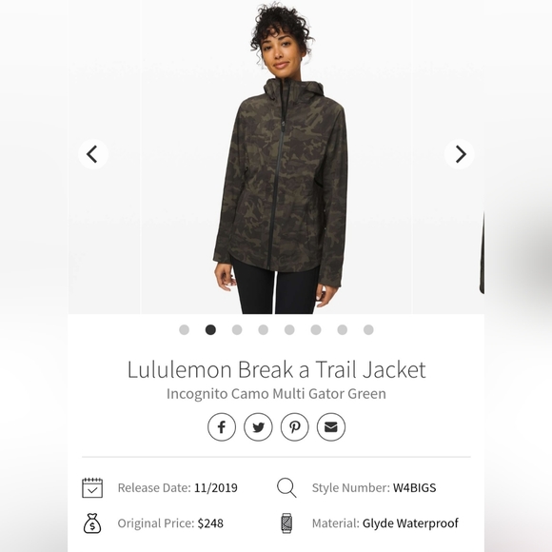The width and height of the screenshot is (552, 552).
Task: Select the fourth carousel dot
Action: [264, 330]
